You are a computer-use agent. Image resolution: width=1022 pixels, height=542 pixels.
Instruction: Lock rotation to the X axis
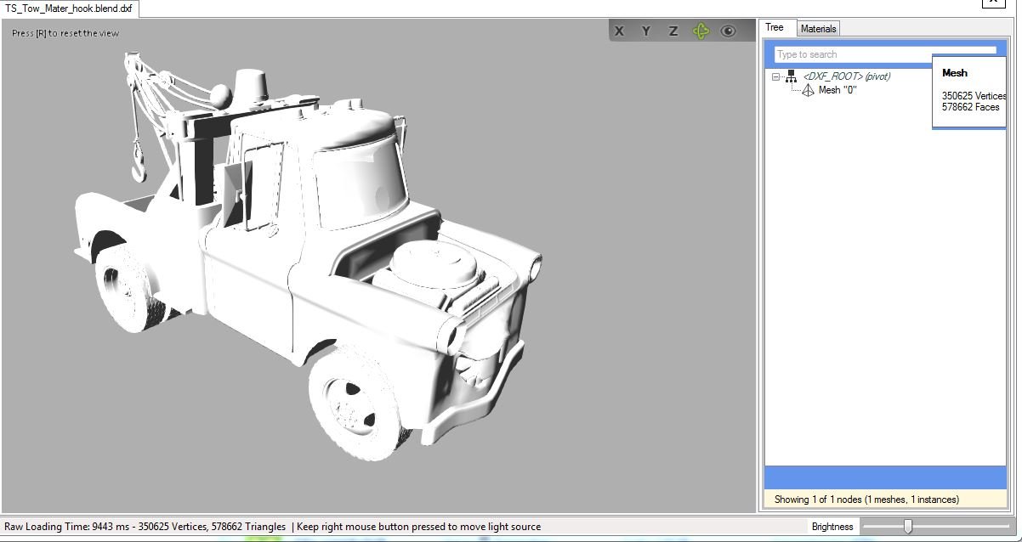coord(619,31)
